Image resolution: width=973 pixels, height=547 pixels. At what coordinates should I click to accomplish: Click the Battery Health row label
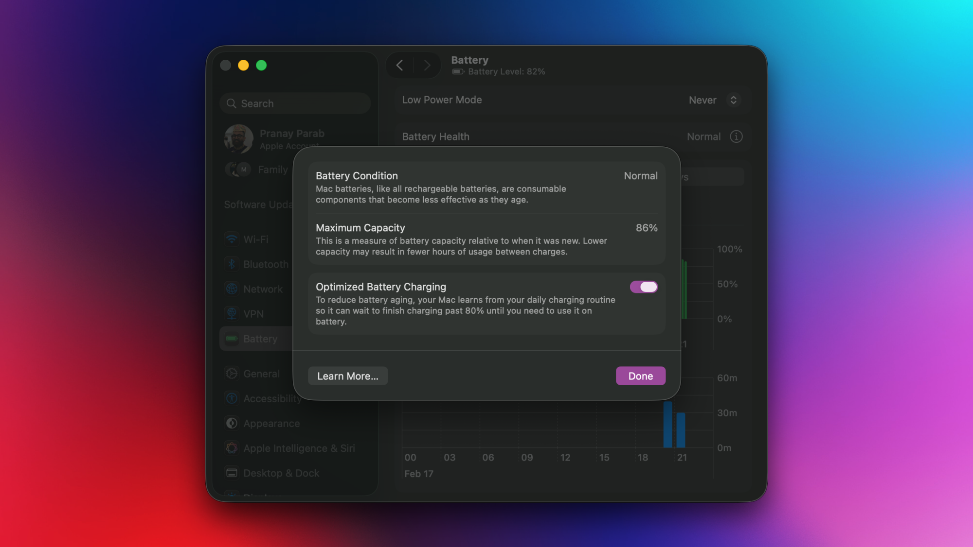click(435, 137)
